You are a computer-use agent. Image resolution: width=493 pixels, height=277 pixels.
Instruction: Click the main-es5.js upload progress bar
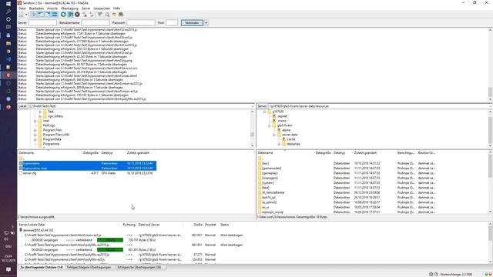click(110, 240)
